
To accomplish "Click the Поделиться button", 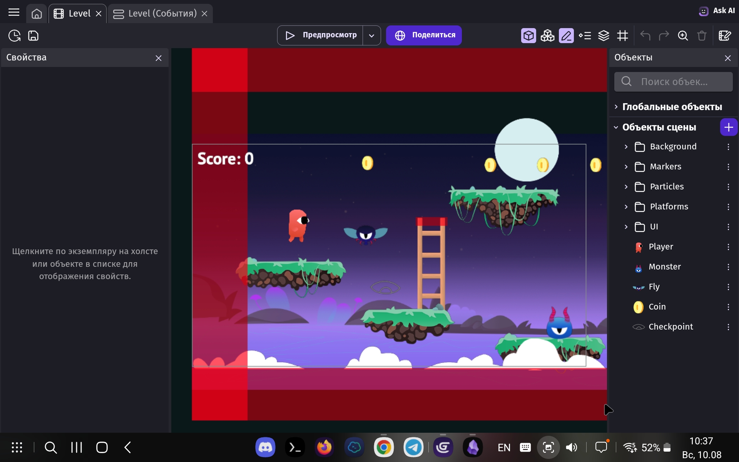I will pyautogui.click(x=423, y=35).
